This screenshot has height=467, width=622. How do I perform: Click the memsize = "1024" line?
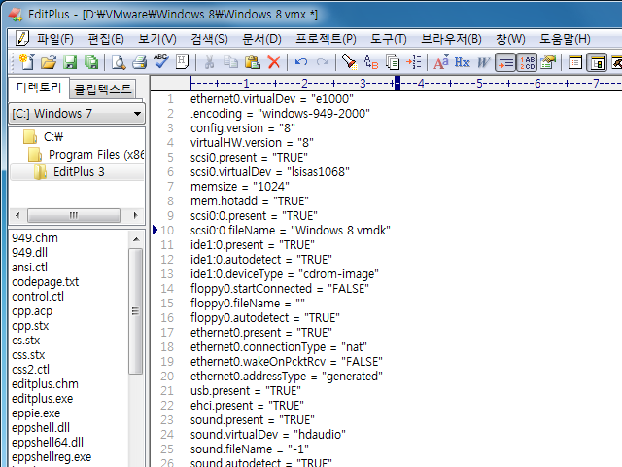tap(240, 187)
